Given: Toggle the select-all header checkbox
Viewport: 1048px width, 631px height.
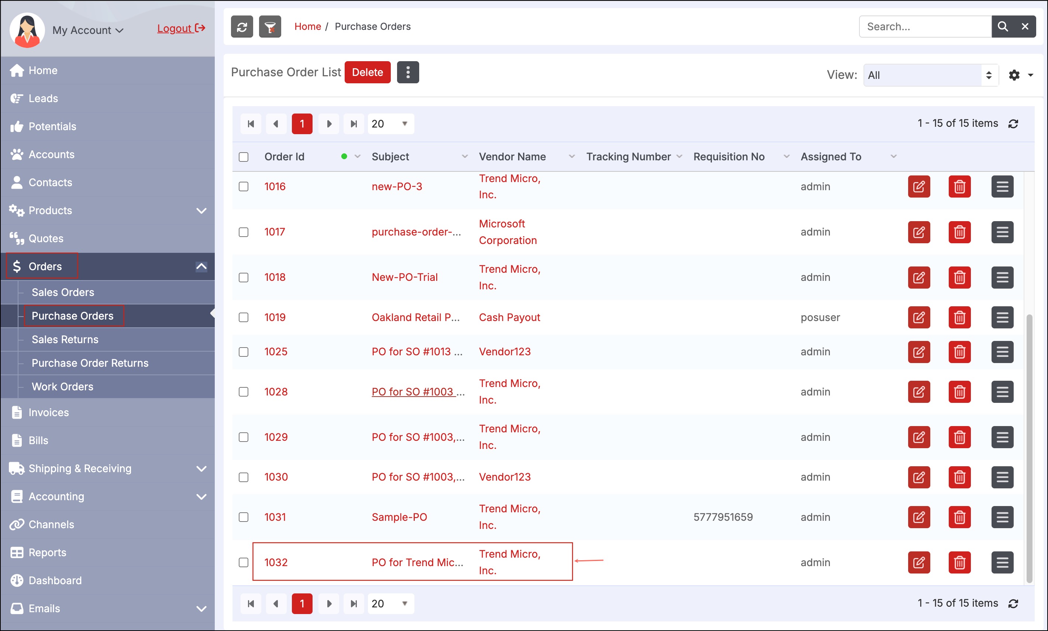Looking at the screenshot, I should click(x=243, y=157).
